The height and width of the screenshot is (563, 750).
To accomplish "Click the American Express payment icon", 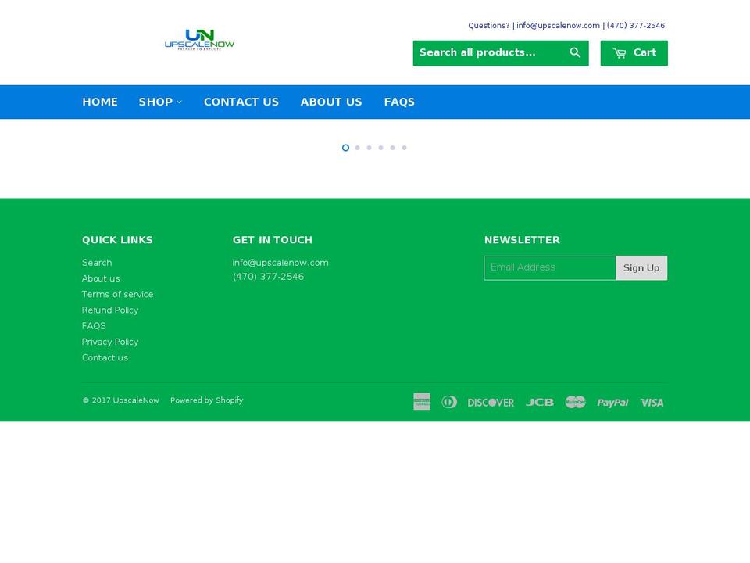I will tap(422, 401).
